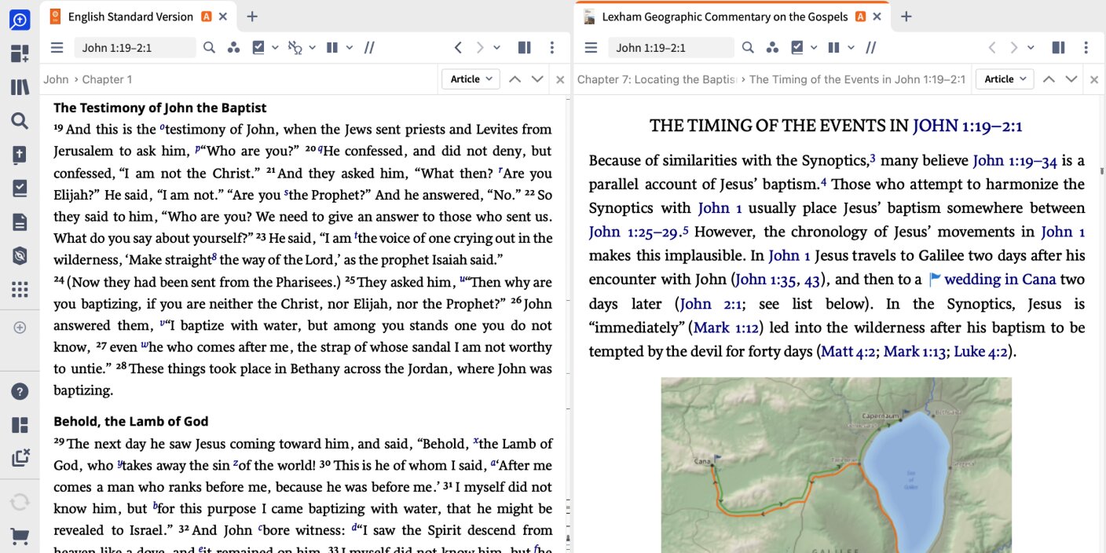Open inline search in the ESV panel
This screenshot has width=1106, height=553.
click(209, 48)
